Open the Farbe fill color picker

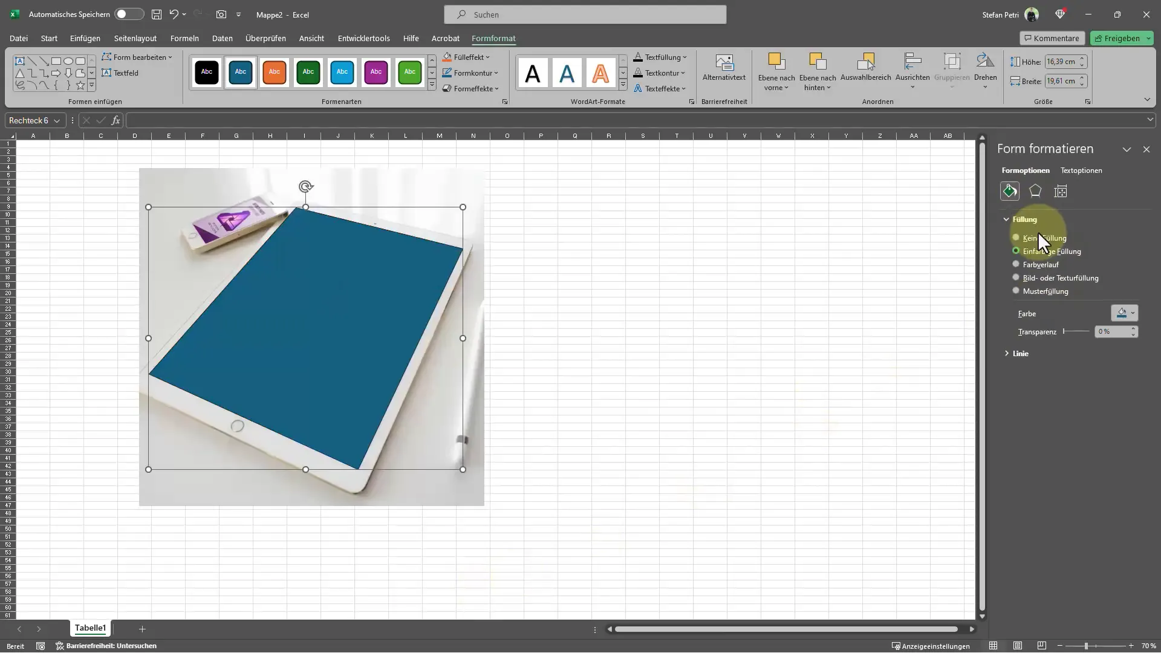click(1125, 313)
